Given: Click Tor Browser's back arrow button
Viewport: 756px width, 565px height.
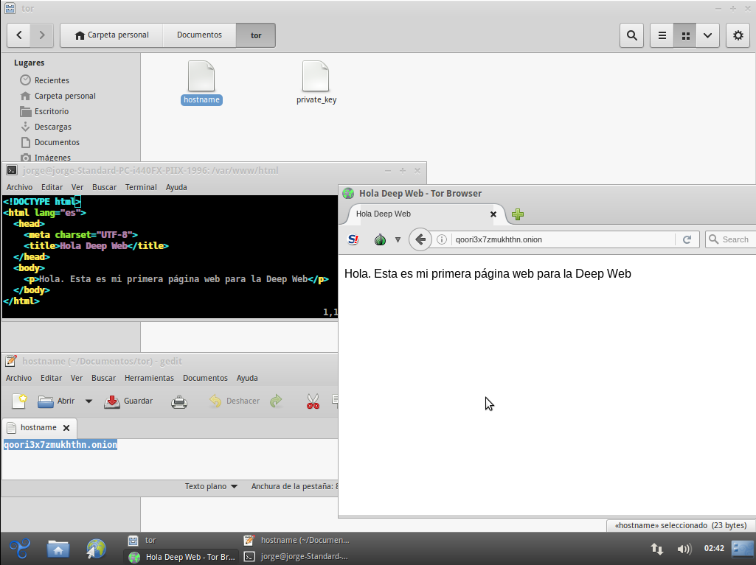Looking at the screenshot, I should 420,239.
